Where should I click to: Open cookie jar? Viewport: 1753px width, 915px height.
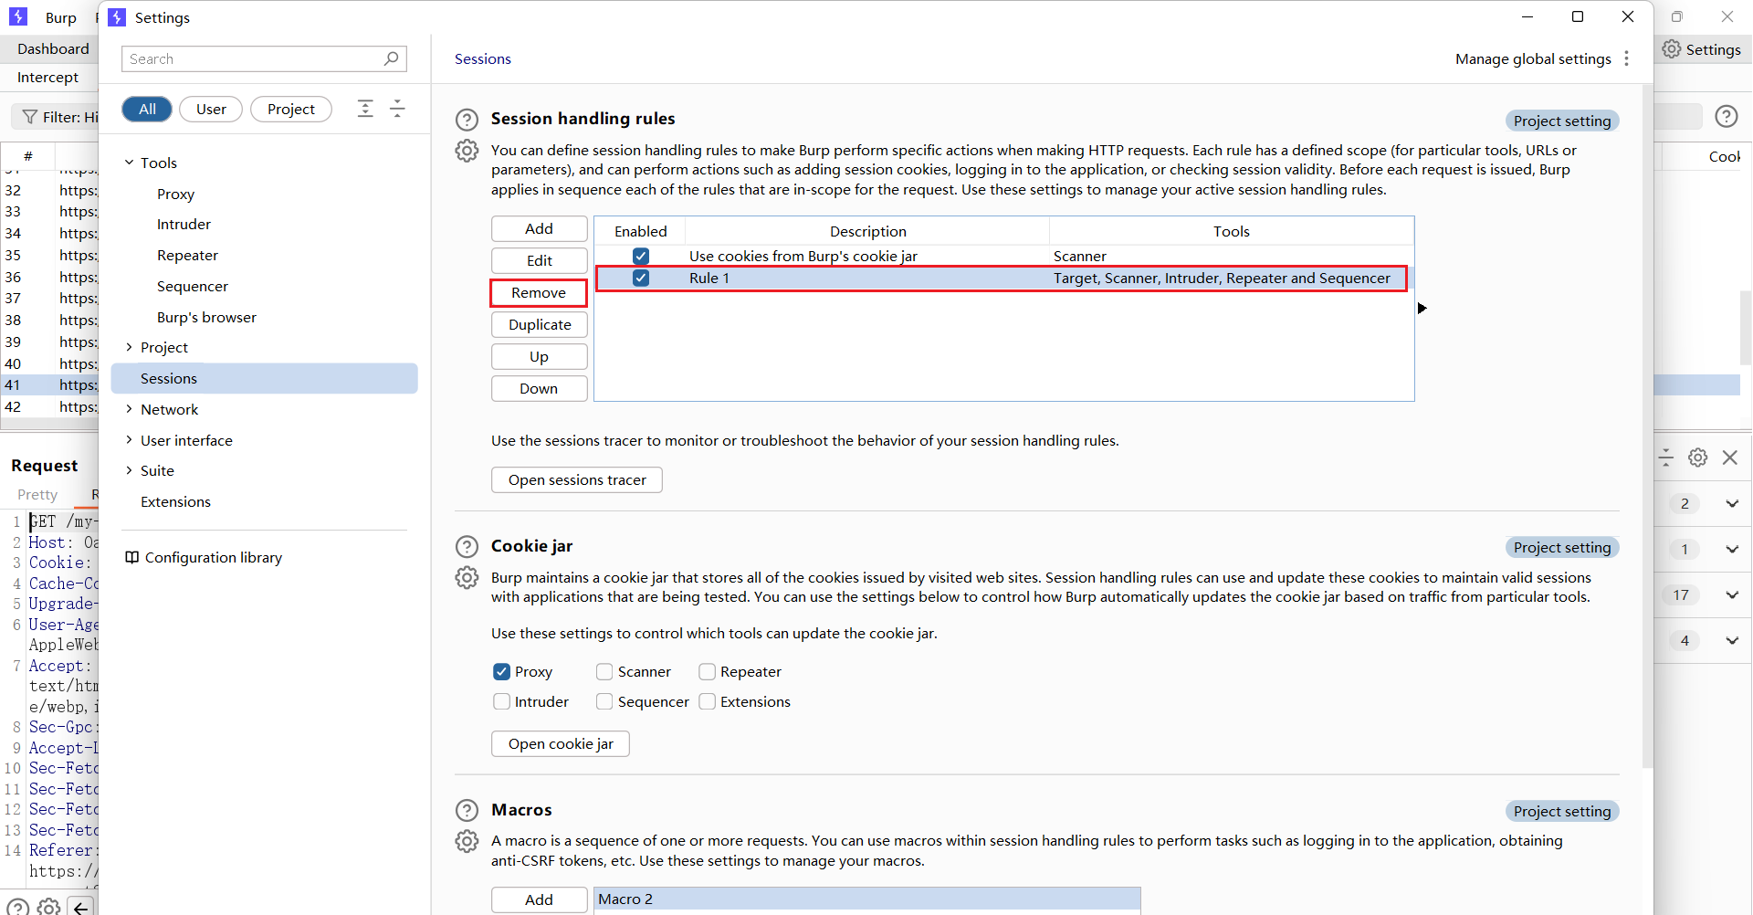pyautogui.click(x=561, y=744)
